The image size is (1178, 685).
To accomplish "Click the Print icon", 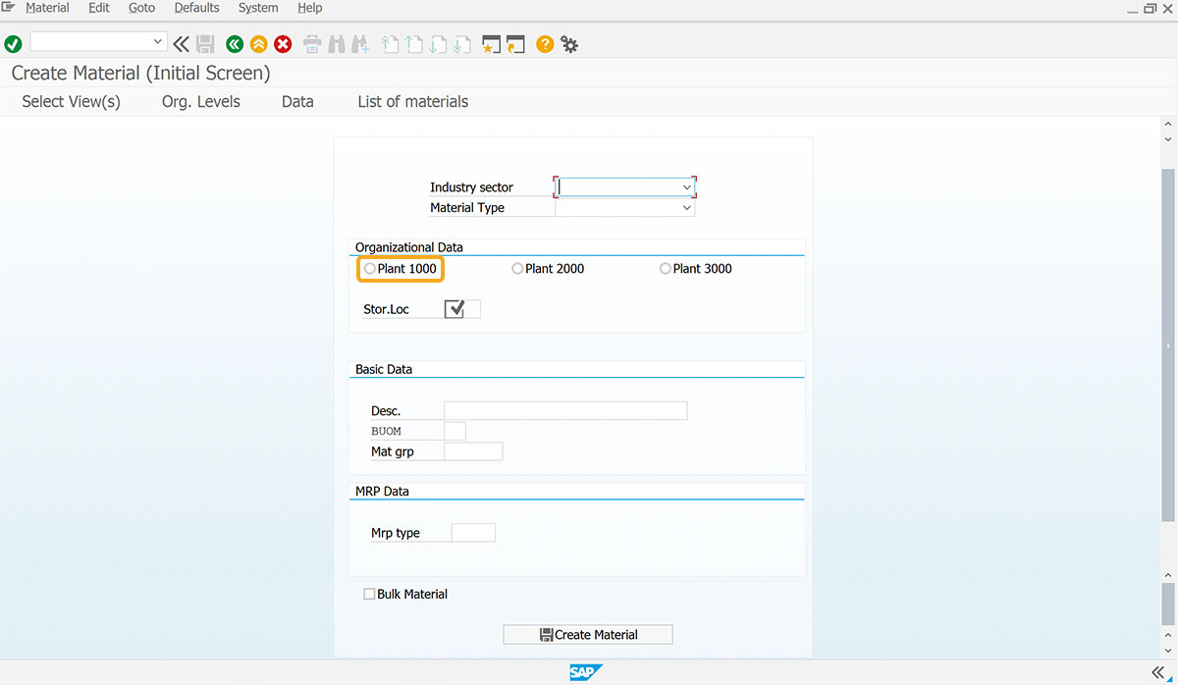I will 312,44.
